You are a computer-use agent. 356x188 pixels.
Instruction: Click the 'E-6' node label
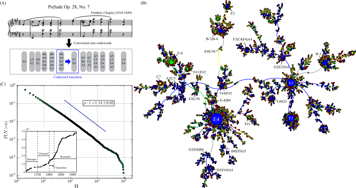coord(180,54)
